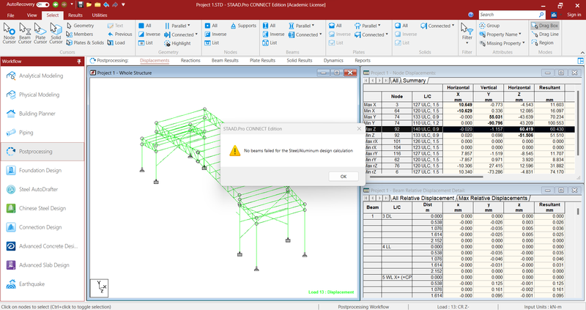The width and height of the screenshot is (586, 310).
Task: Select All in Plates group
Action: click(x=335, y=26)
